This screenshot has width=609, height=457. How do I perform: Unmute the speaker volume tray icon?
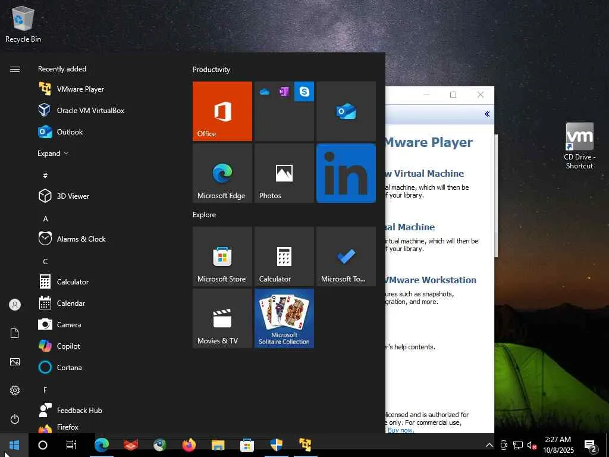tap(532, 445)
